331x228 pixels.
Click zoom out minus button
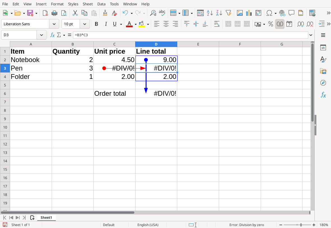[281, 225]
